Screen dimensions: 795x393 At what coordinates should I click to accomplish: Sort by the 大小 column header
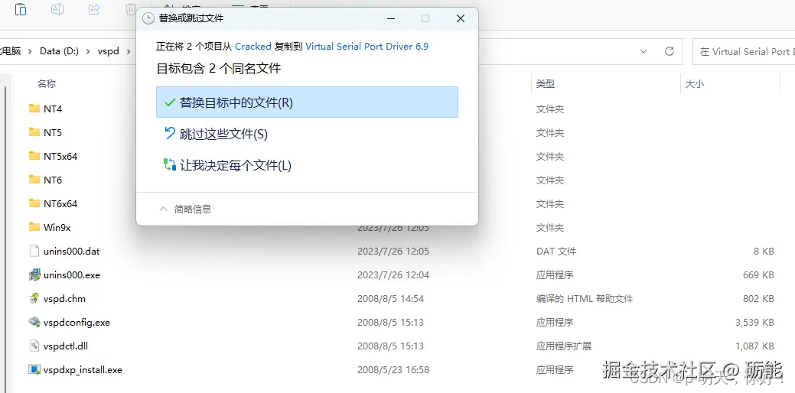point(695,84)
